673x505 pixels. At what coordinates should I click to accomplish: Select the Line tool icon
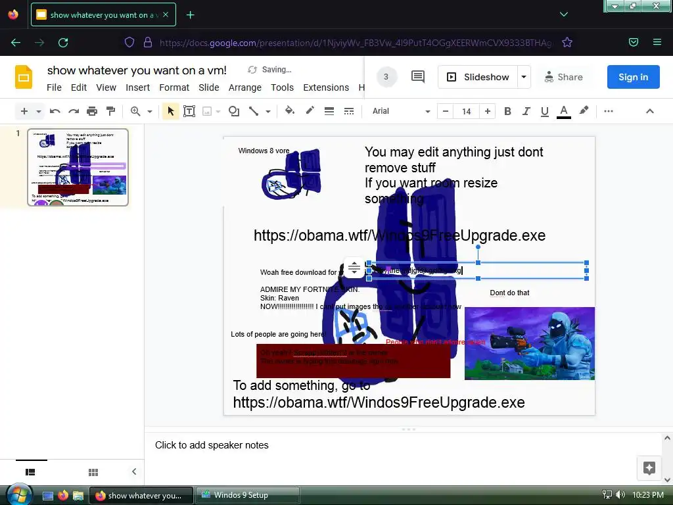click(x=254, y=111)
